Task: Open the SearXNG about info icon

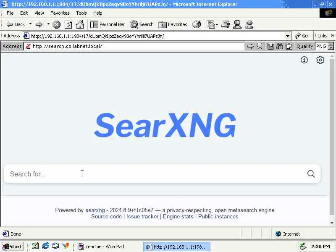Action: 304,60
